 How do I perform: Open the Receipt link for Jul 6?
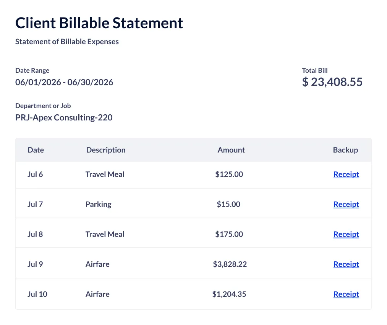click(346, 175)
